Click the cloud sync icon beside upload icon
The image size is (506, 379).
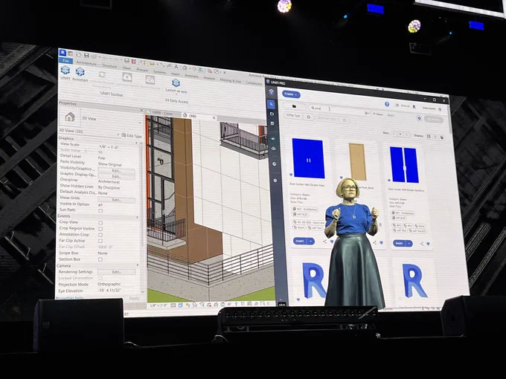click(x=150, y=80)
